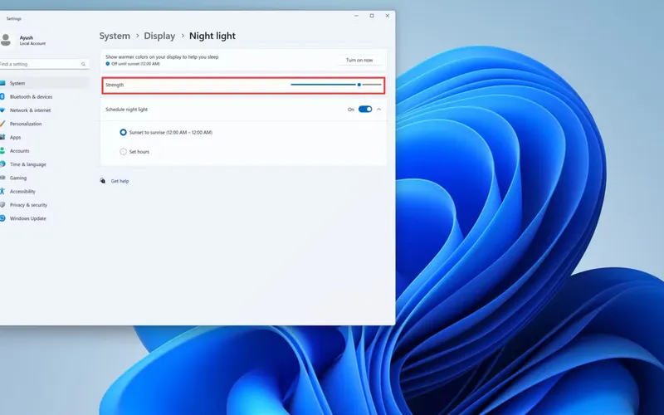Navigate to Display in breadcrumb
This screenshot has width=664, height=415.
(x=159, y=36)
